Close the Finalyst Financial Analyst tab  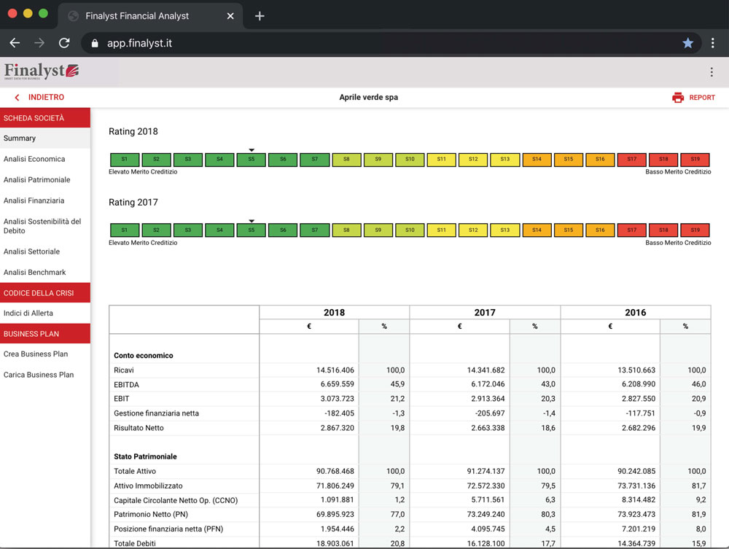(230, 15)
